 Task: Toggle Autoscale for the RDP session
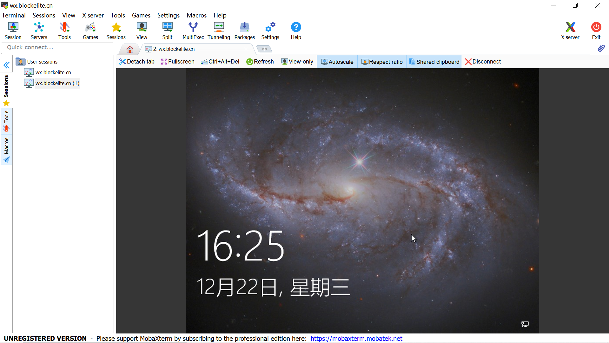tap(337, 61)
